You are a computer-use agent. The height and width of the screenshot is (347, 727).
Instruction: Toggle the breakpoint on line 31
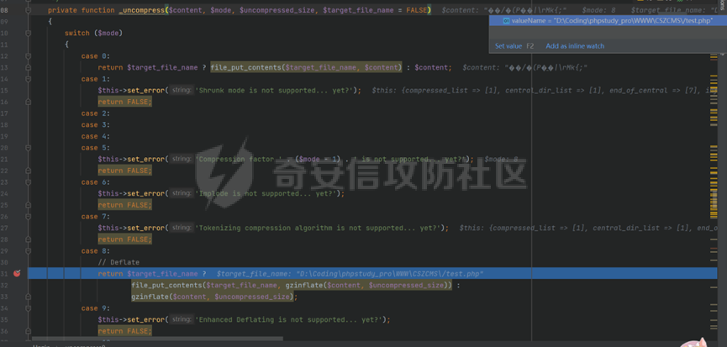[x=16, y=274]
